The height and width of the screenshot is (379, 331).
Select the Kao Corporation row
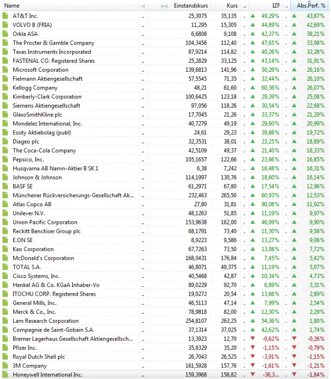pyautogui.click(x=165, y=249)
